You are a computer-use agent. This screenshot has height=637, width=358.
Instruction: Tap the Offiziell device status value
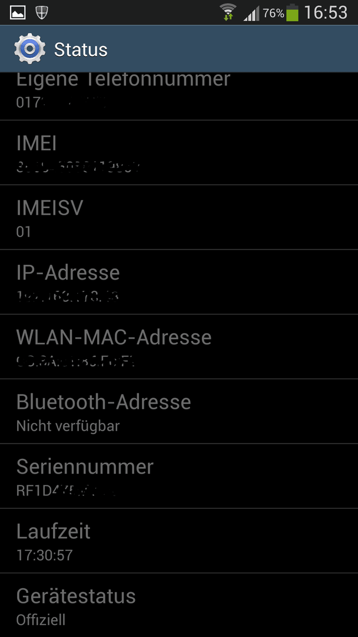[41, 620]
